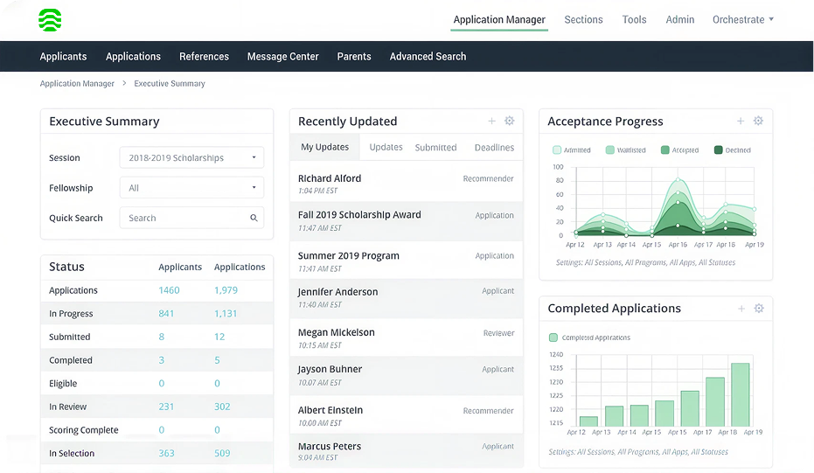This screenshot has height=473, width=814.
Task: Open Megan Mickelson reviewer entry
Action: (406, 338)
